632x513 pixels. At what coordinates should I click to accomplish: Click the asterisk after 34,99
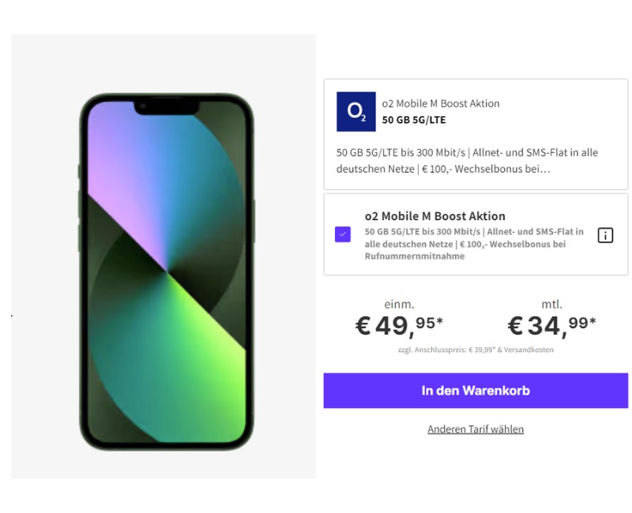pyautogui.click(x=592, y=321)
